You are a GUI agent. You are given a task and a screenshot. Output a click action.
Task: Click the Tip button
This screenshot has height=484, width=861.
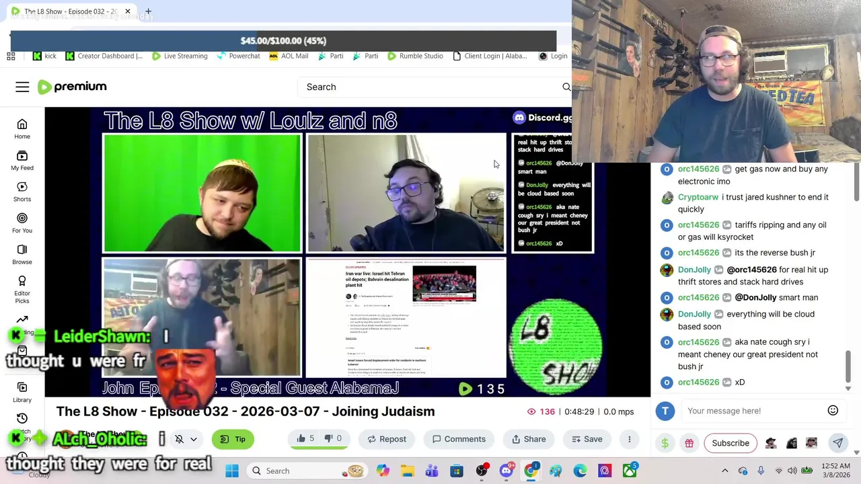coord(232,439)
